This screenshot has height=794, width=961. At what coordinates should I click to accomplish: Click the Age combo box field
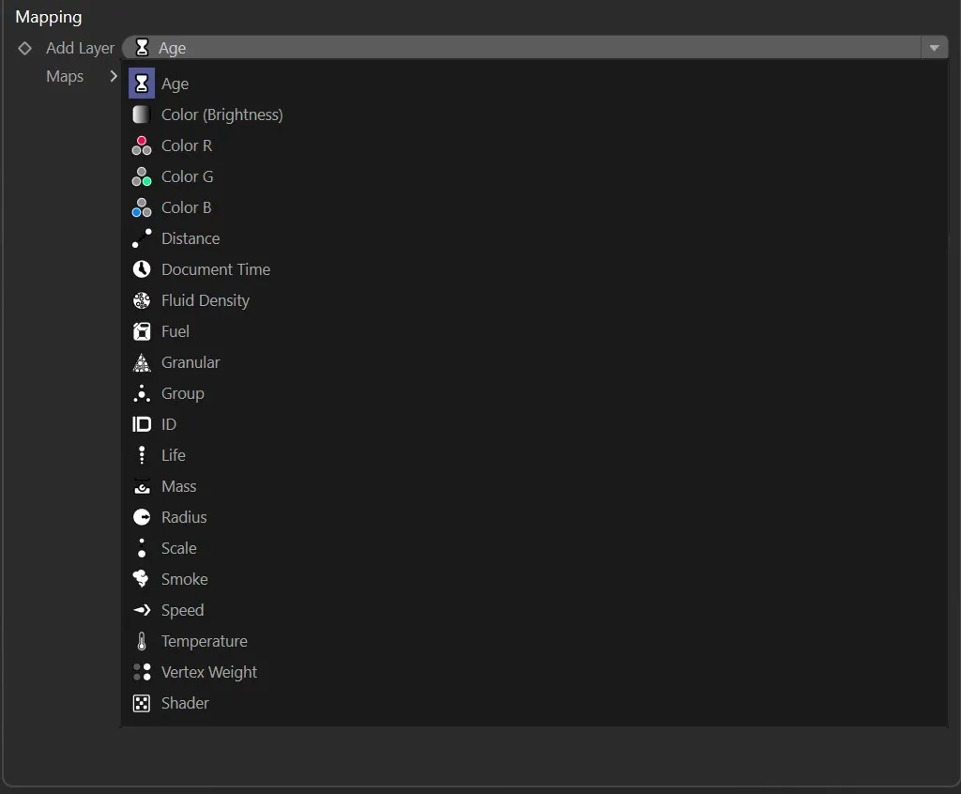[x=469, y=47]
